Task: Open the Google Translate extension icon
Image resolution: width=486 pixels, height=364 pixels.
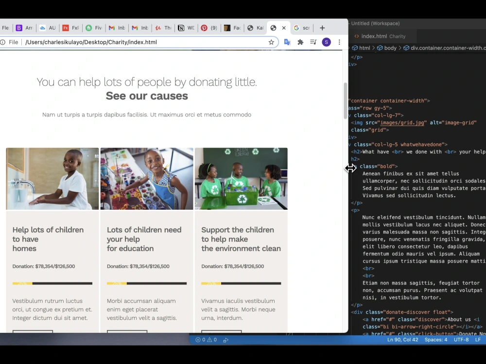Action: pyautogui.click(x=287, y=42)
